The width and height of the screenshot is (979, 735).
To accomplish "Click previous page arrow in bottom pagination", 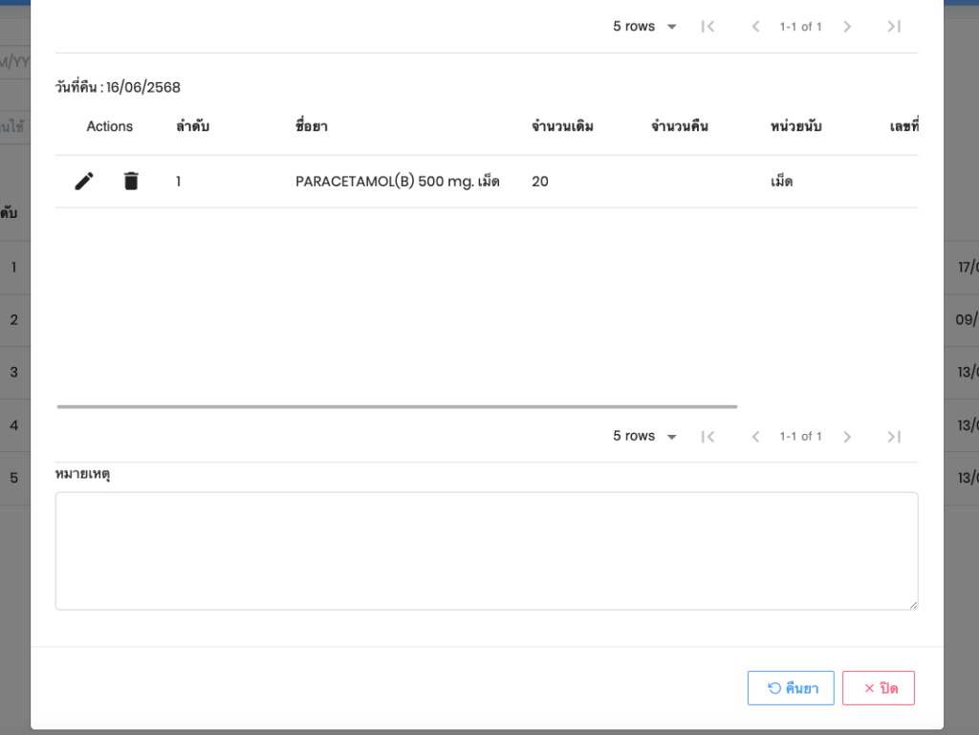I will tap(755, 437).
